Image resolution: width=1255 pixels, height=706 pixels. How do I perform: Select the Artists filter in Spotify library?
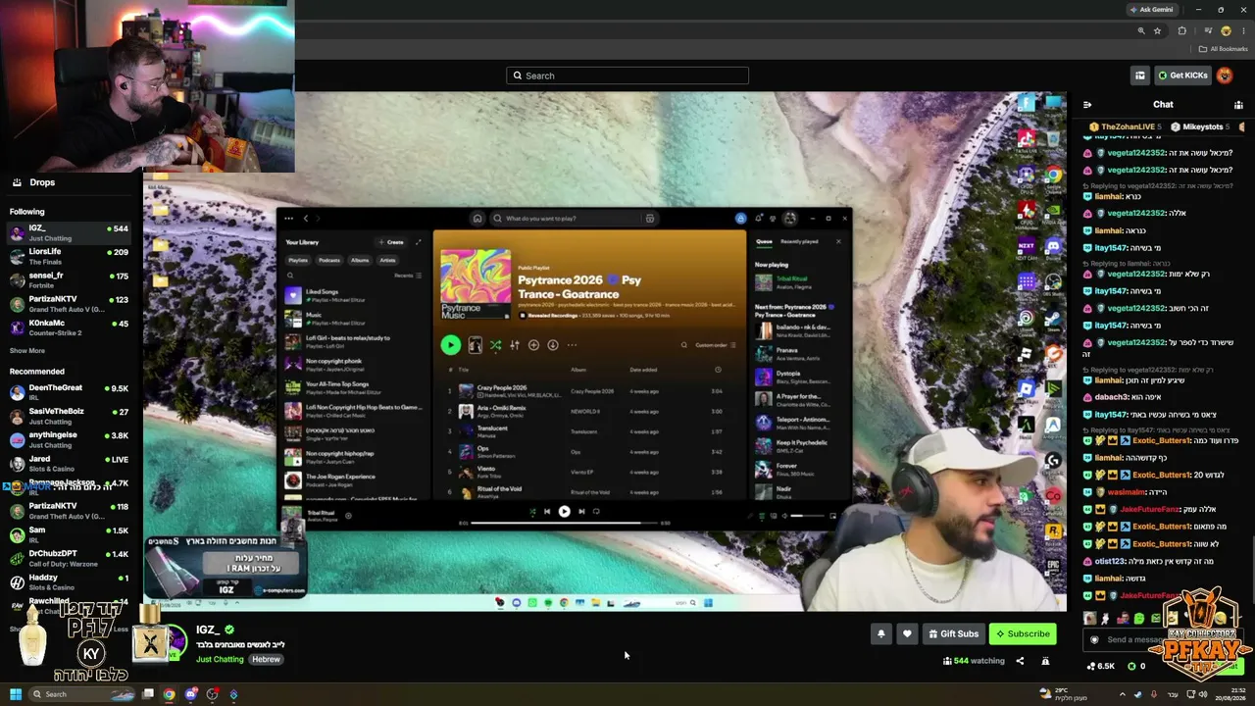pos(387,260)
